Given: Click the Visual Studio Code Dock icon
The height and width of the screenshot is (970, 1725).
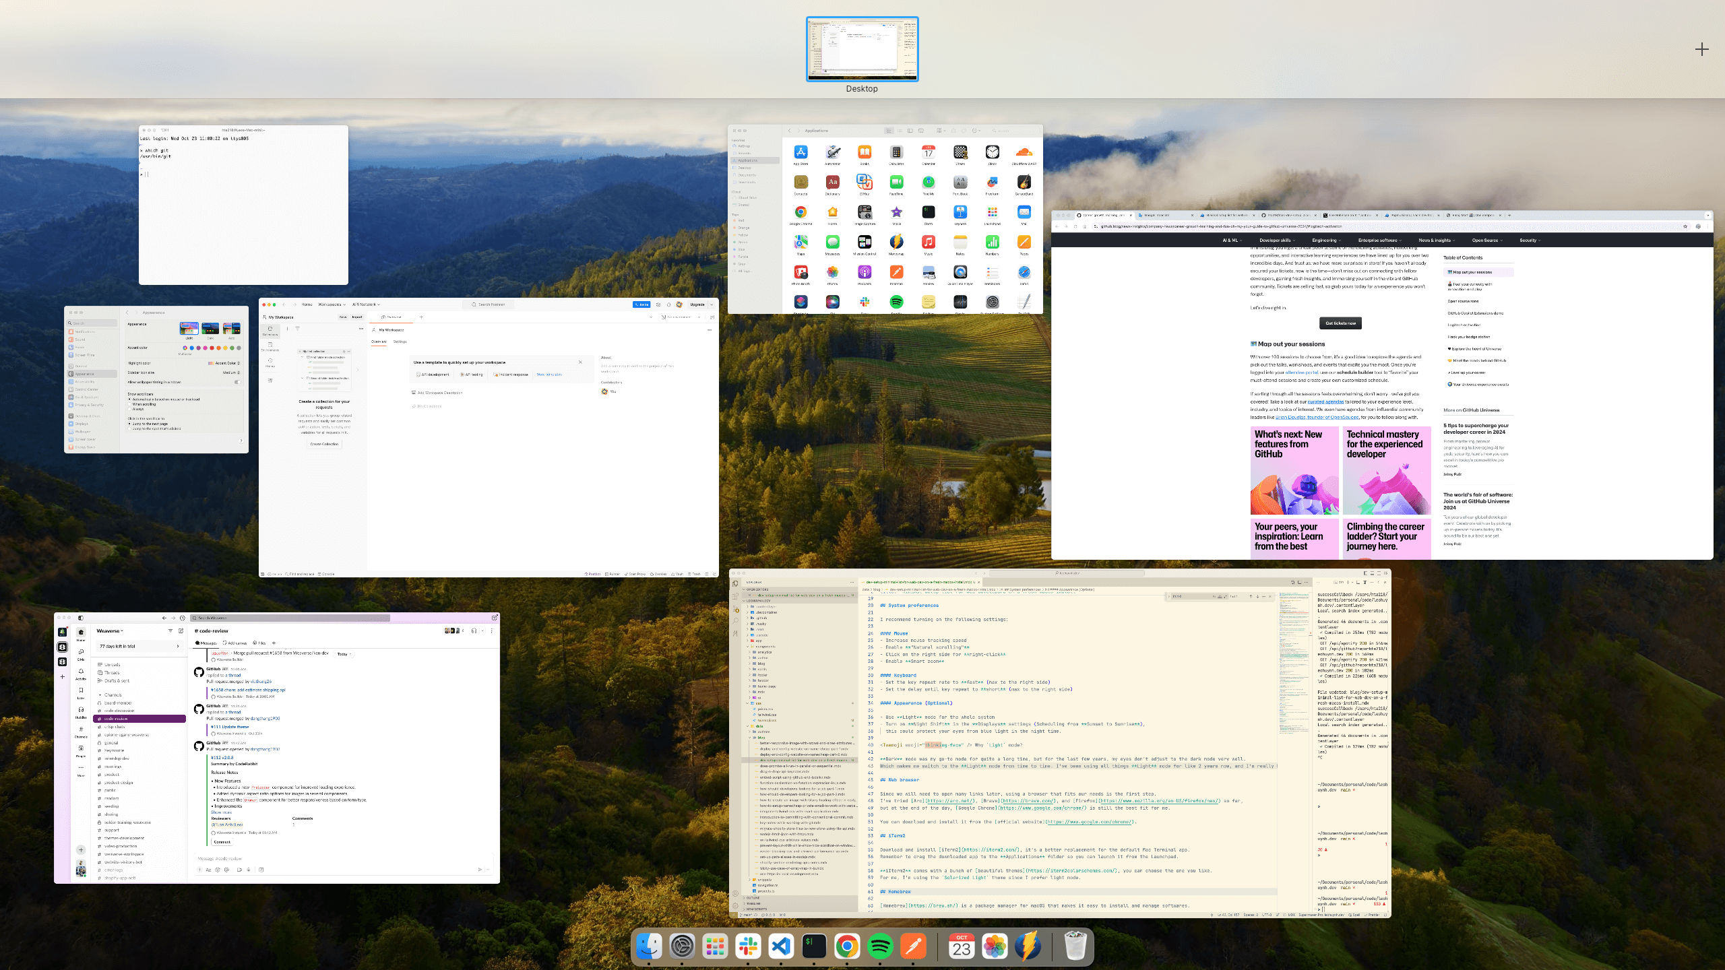Looking at the screenshot, I should point(781,947).
